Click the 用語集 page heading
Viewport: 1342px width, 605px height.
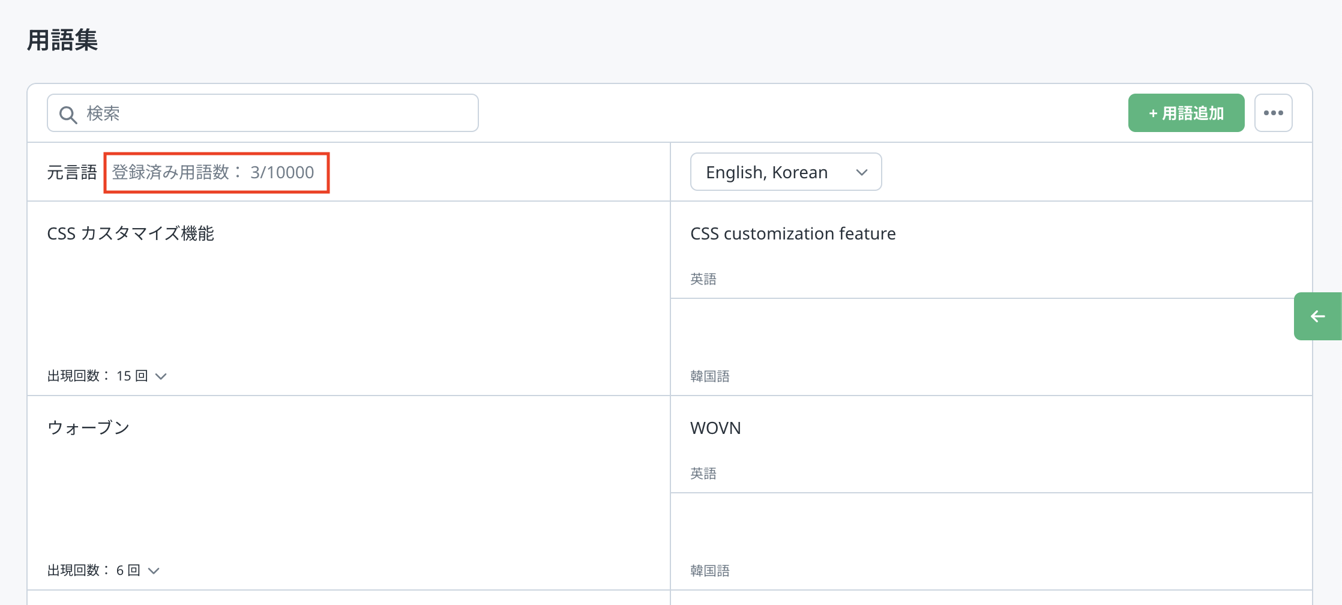pyautogui.click(x=62, y=40)
